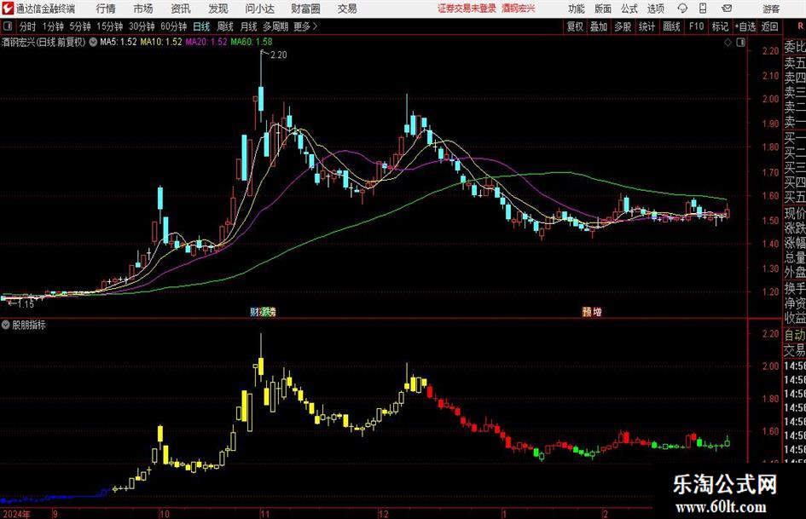This screenshot has width=806, height=519.
Task: Click the 财 marker icon below the chart
Action: pos(254,311)
